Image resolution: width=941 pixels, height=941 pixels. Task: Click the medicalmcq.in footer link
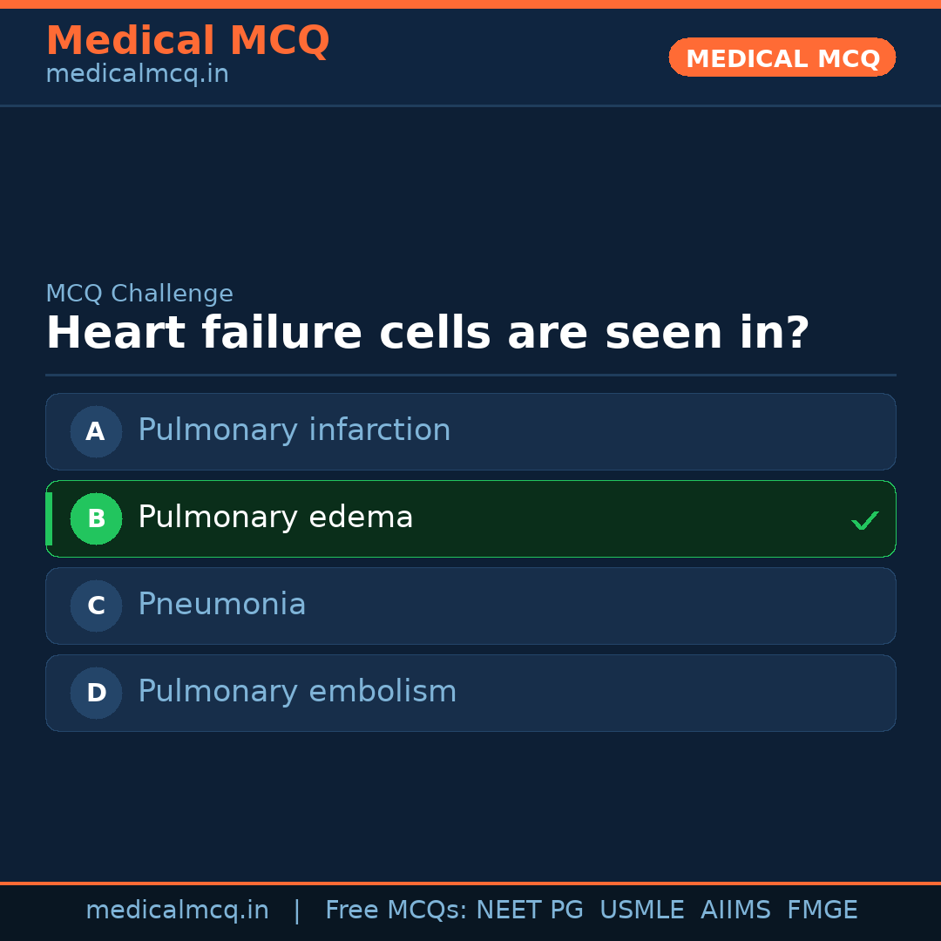pyautogui.click(x=177, y=911)
